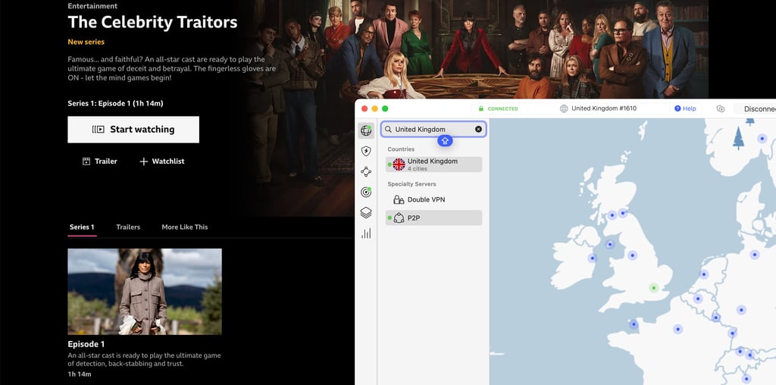Click the VPN window yellow minimize button
This screenshot has height=385, width=776.
[374, 108]
